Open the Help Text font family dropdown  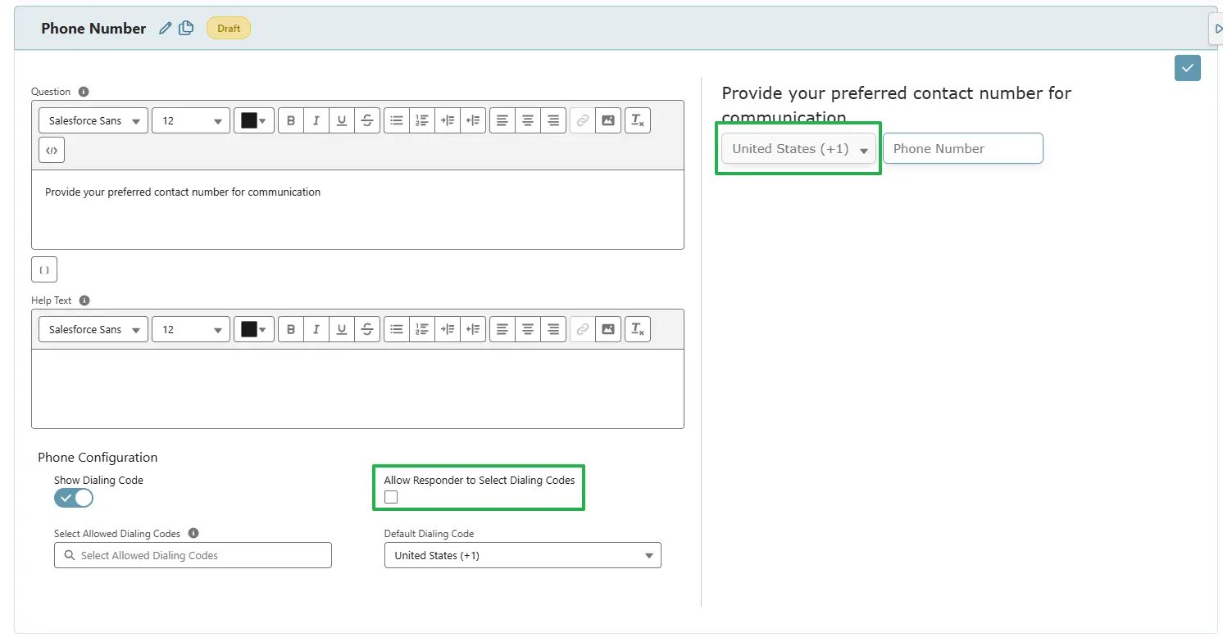(x=93, y=329)
